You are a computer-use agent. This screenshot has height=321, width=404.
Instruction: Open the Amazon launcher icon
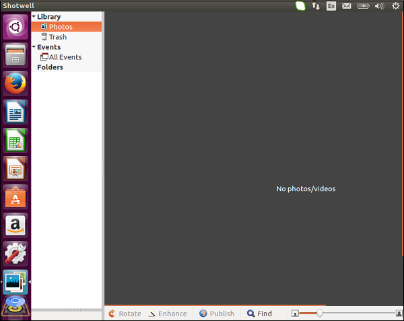(15, 225)
